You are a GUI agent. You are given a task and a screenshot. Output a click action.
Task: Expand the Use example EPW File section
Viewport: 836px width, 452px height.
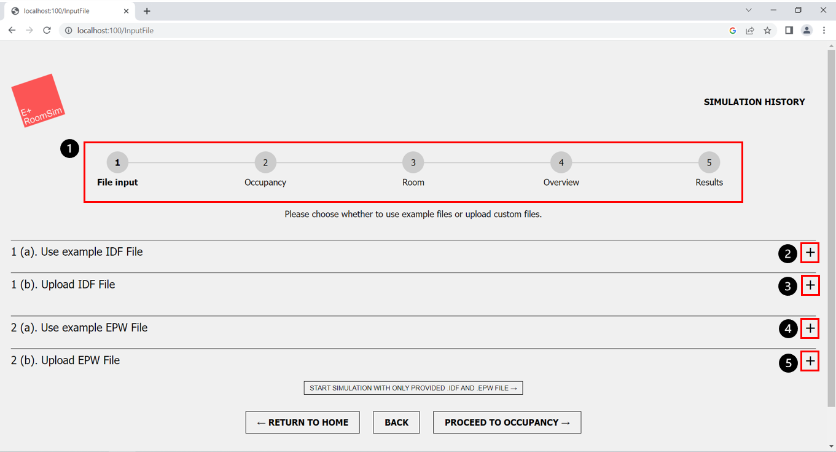coord(810,328)
